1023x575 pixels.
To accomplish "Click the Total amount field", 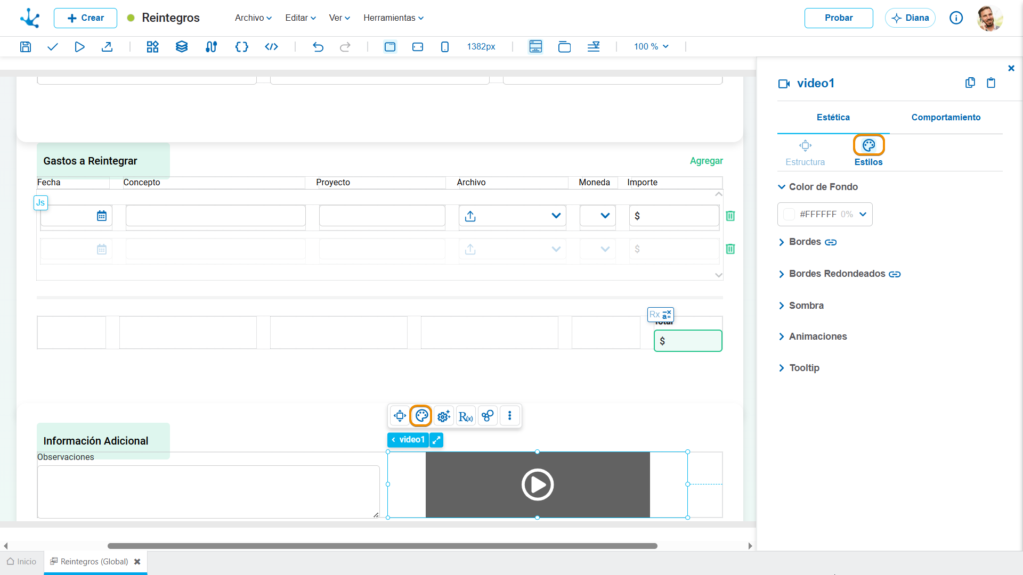I will click(688, 341).
